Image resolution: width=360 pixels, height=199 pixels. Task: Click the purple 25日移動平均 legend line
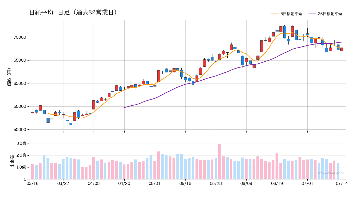[x=312, y=14]
